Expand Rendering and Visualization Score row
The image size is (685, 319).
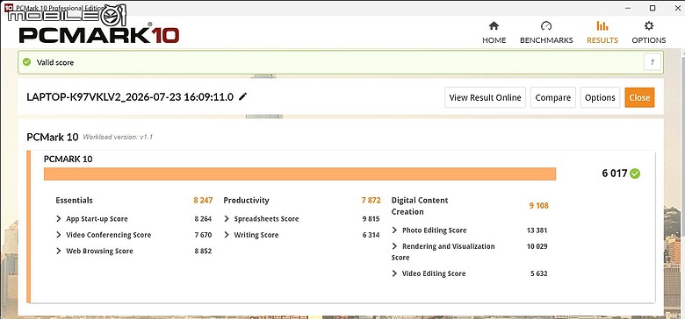pos(394,246)
